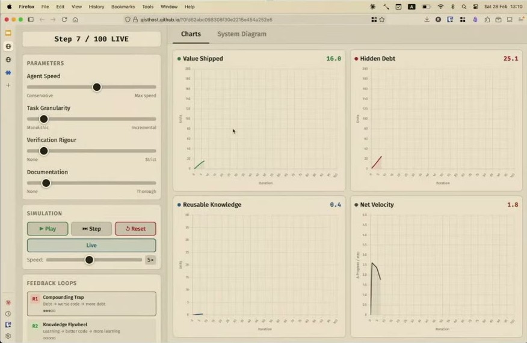Open the Apple menu
This screenshot has width=527, height=343.
coord(9,7)
